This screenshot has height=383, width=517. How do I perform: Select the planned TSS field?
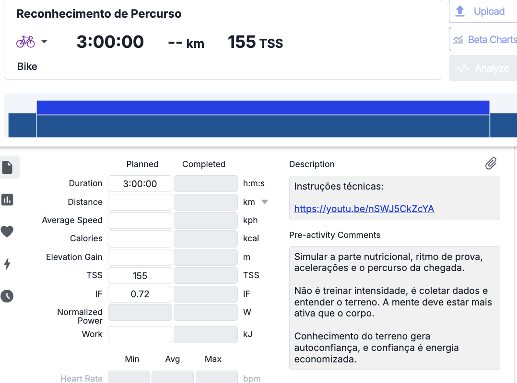140,276
